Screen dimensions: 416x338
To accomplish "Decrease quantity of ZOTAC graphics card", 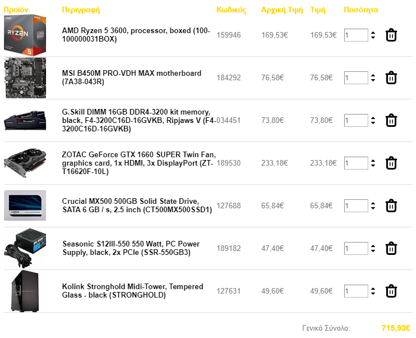I will coord(373,166).
